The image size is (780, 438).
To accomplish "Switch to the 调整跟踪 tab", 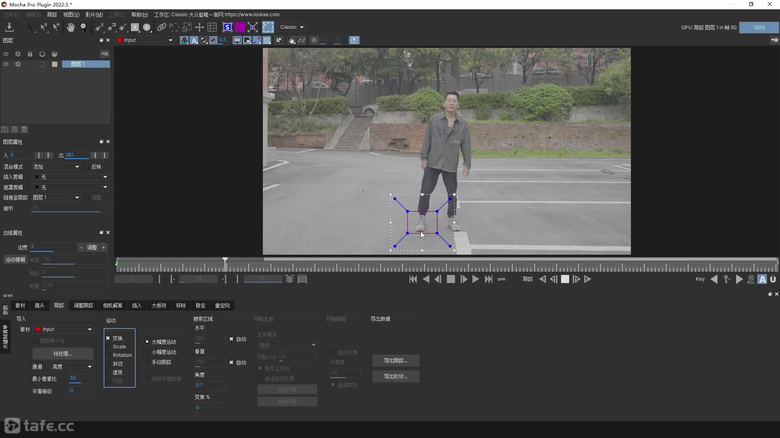I will point(83,306).
